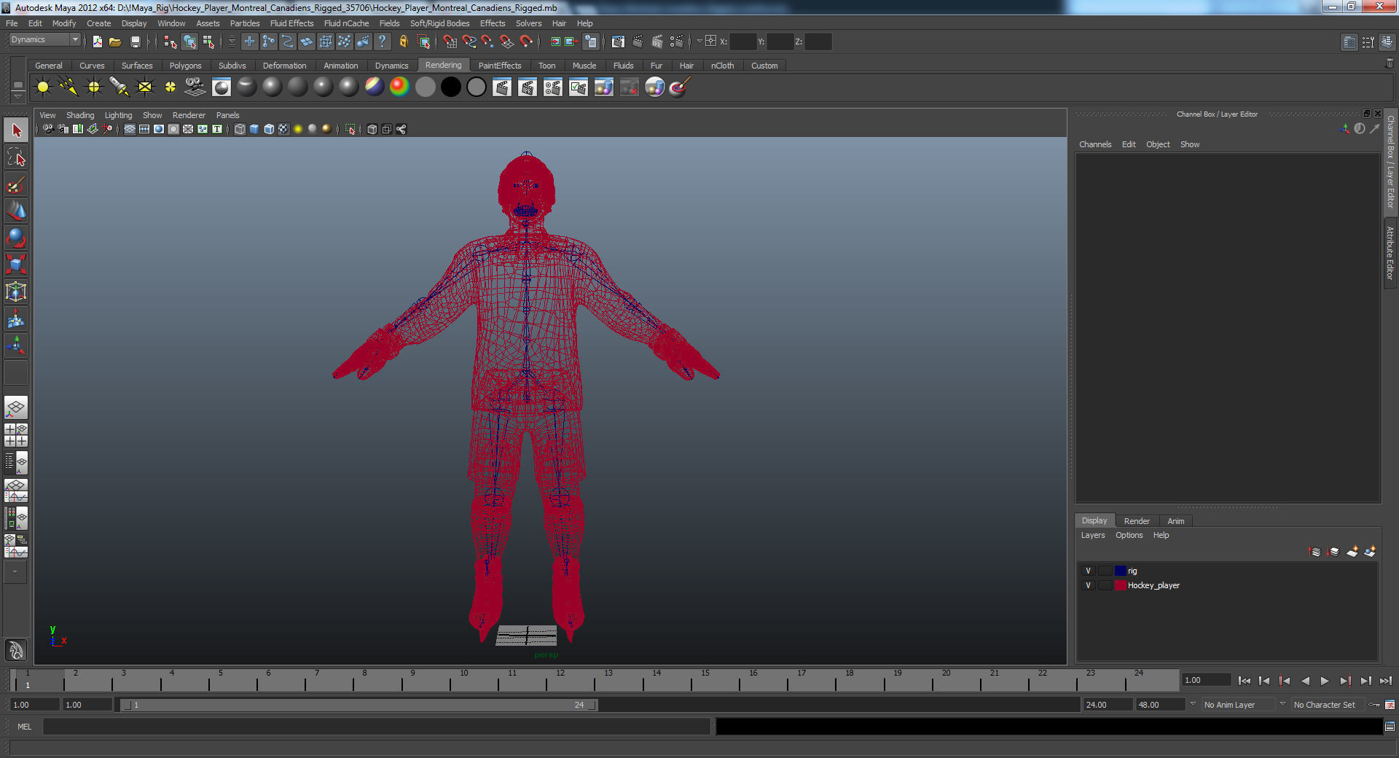Screen dimensions: 1399x758
Task: Switch to the Animation shelf tab
Action: tap(340, 66)
